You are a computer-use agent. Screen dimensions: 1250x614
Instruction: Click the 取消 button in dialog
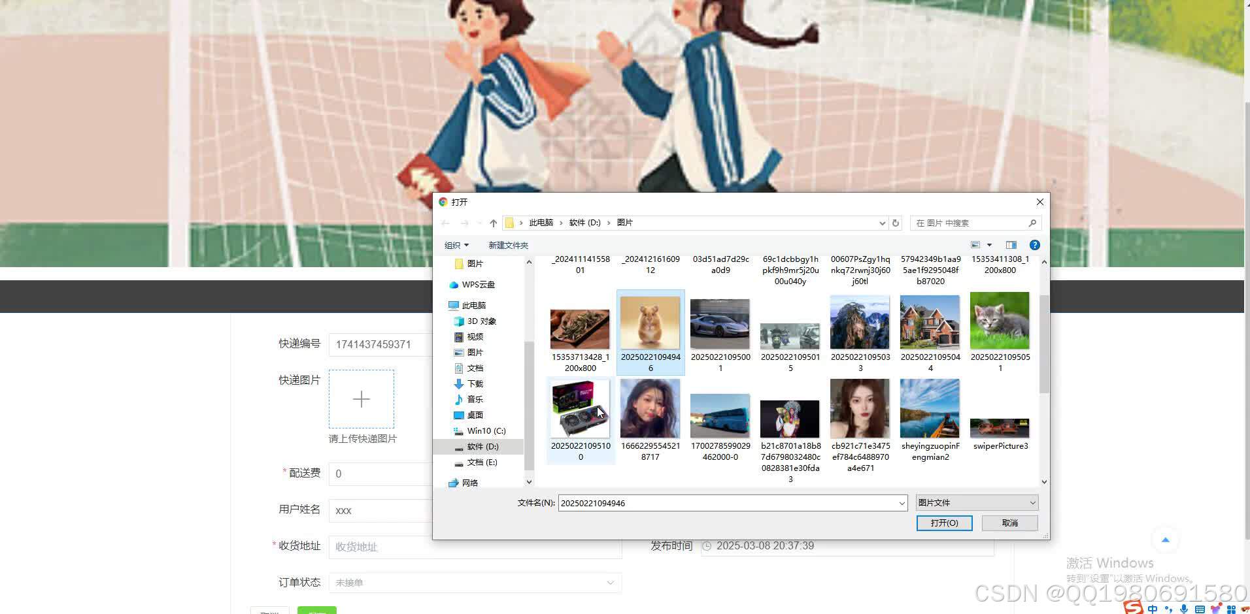1010,523
